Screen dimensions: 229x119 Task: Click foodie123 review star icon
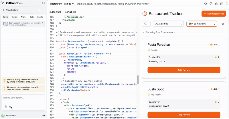click(216, 57)
